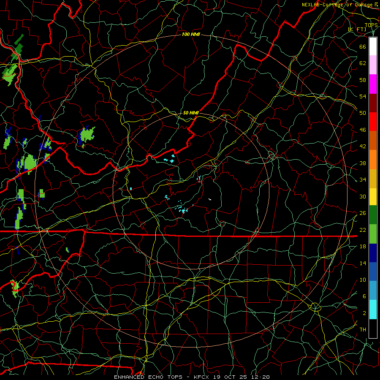
Task: Click the navy blue legend swatch
Action: (x=373, y=253)
